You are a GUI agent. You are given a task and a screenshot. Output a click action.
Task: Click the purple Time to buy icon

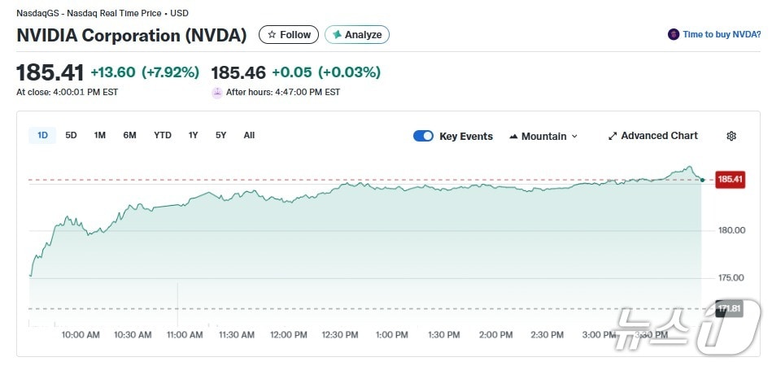674,34
